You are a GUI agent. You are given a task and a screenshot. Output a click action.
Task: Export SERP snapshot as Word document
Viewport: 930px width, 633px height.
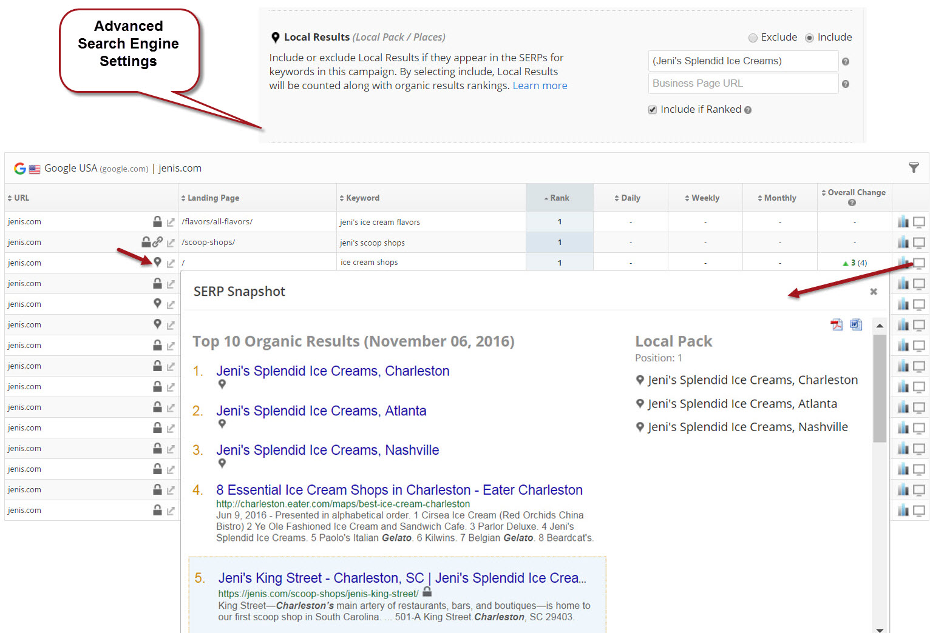click(x=856, y=325)
